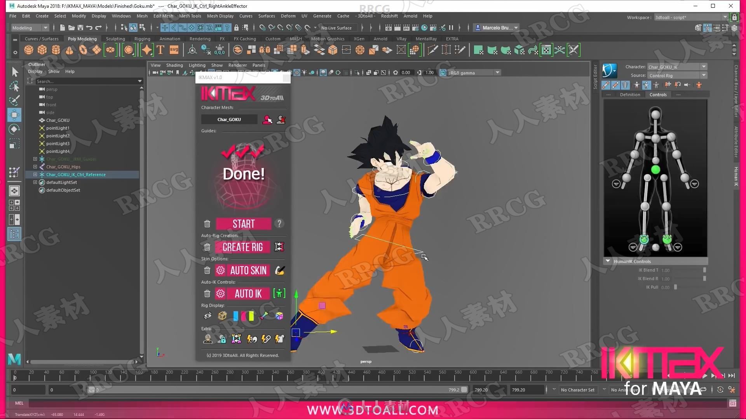
Task: Toggle bone eye visibility in Rig Display
Action: tap(208, 316)
